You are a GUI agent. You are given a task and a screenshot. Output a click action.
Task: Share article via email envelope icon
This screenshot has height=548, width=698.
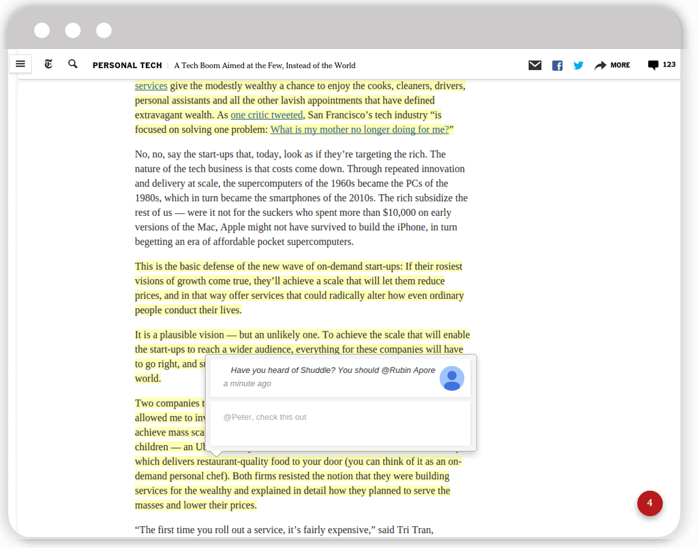(x=534, y=65)
